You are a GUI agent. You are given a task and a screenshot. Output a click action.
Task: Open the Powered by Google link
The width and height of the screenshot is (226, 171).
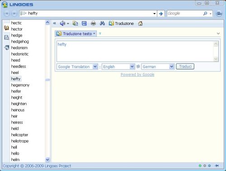pyautogui.click(x=137, y=74)
